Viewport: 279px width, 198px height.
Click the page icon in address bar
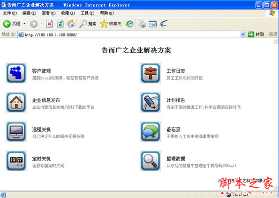(x=21, y=35)
